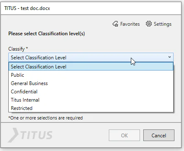The width and height of the screenshot is (184, 151).
Task: Click the Classify combo box field
Action: 91,57
